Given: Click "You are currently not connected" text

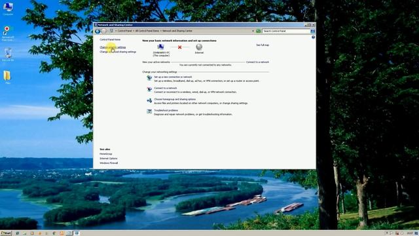Looking at the screenshot, I should pyautogui.click(x=205, y=65).
